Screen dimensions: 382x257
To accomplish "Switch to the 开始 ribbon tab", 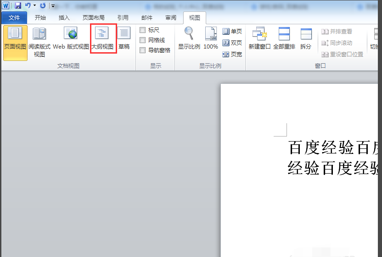I will 40,17.
